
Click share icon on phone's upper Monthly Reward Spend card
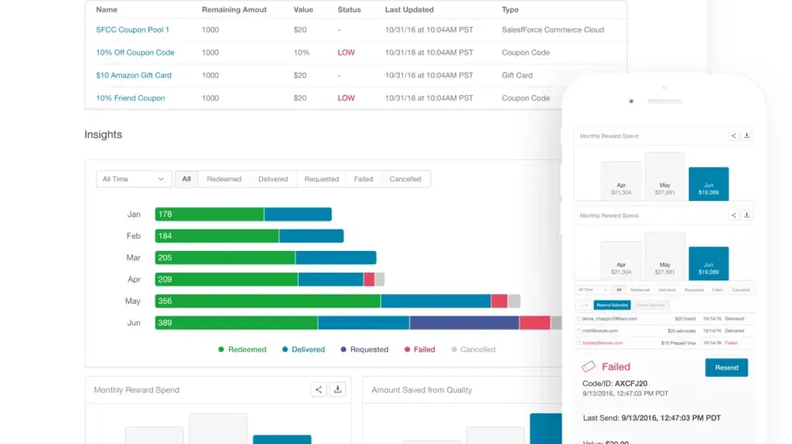[733, 136]
